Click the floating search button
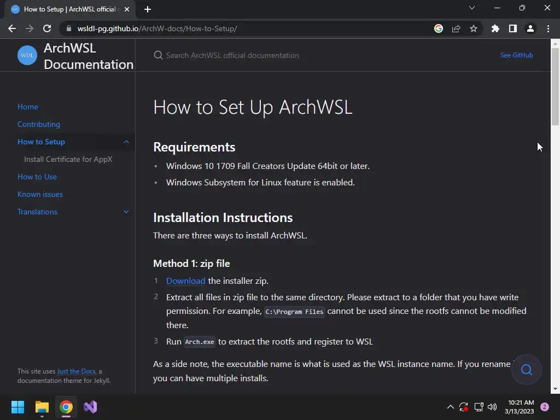This screenshot has width=560, height=420. 527,370
